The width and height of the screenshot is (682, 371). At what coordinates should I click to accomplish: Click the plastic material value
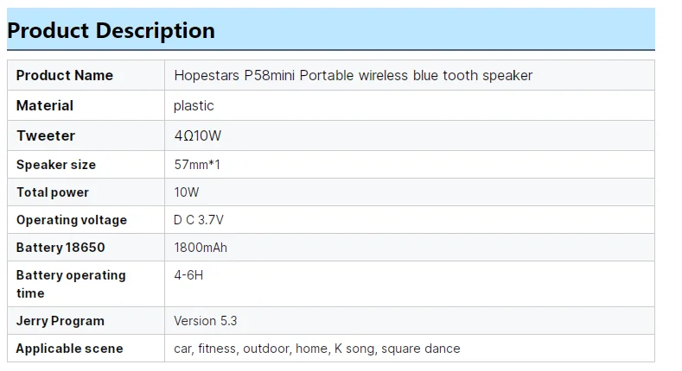coord(194,106)
